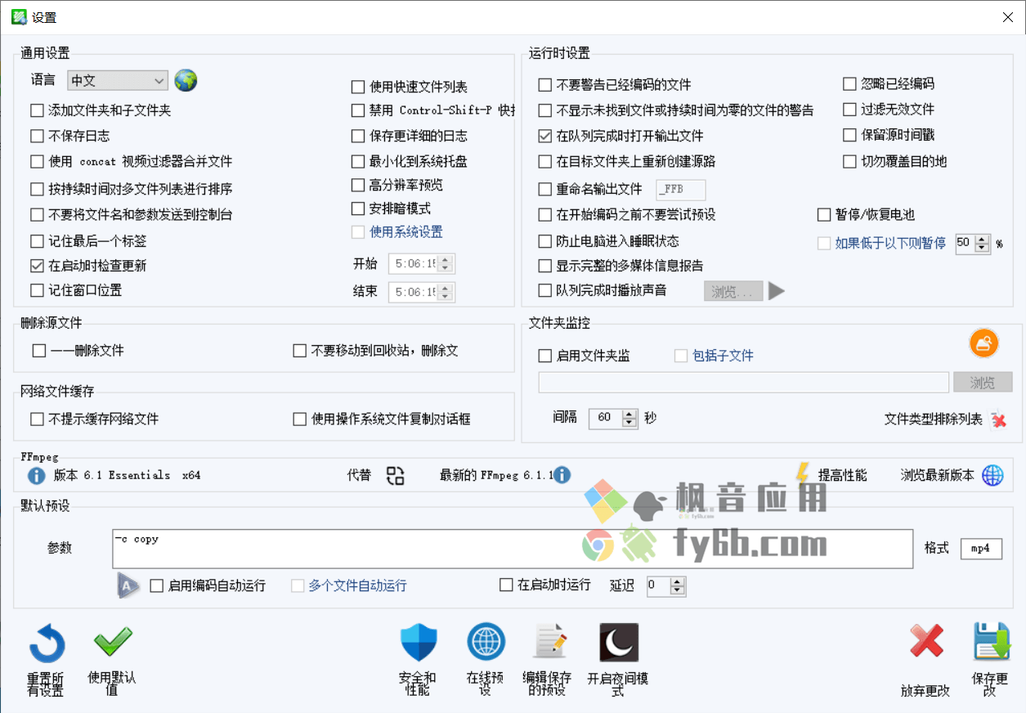Enable folder monitoring checkbox
The width and height of the screenshot is (1026, 713).
[545, 356]
